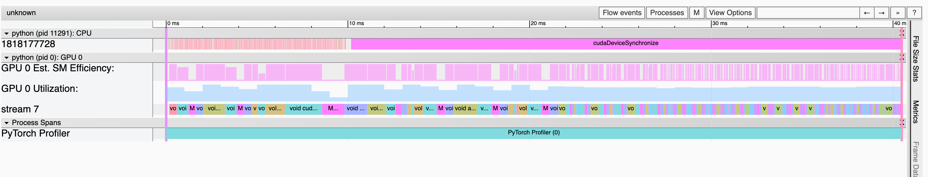Close the Process Spans row
Image resolution: width=928 pixels, height=177 pixels.
(x=902, y=123)
